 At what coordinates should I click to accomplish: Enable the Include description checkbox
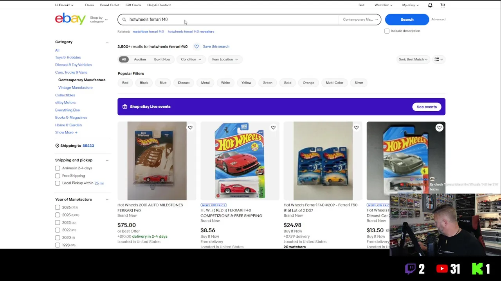[387, 31]
